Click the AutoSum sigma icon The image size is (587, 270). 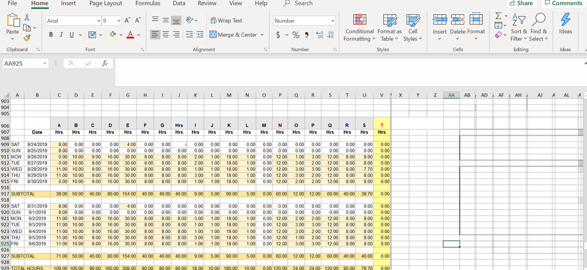[498, 16]
